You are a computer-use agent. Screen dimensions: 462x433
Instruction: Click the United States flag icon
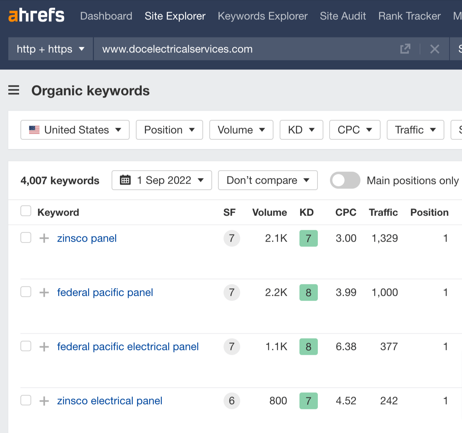tap(34, 130)
